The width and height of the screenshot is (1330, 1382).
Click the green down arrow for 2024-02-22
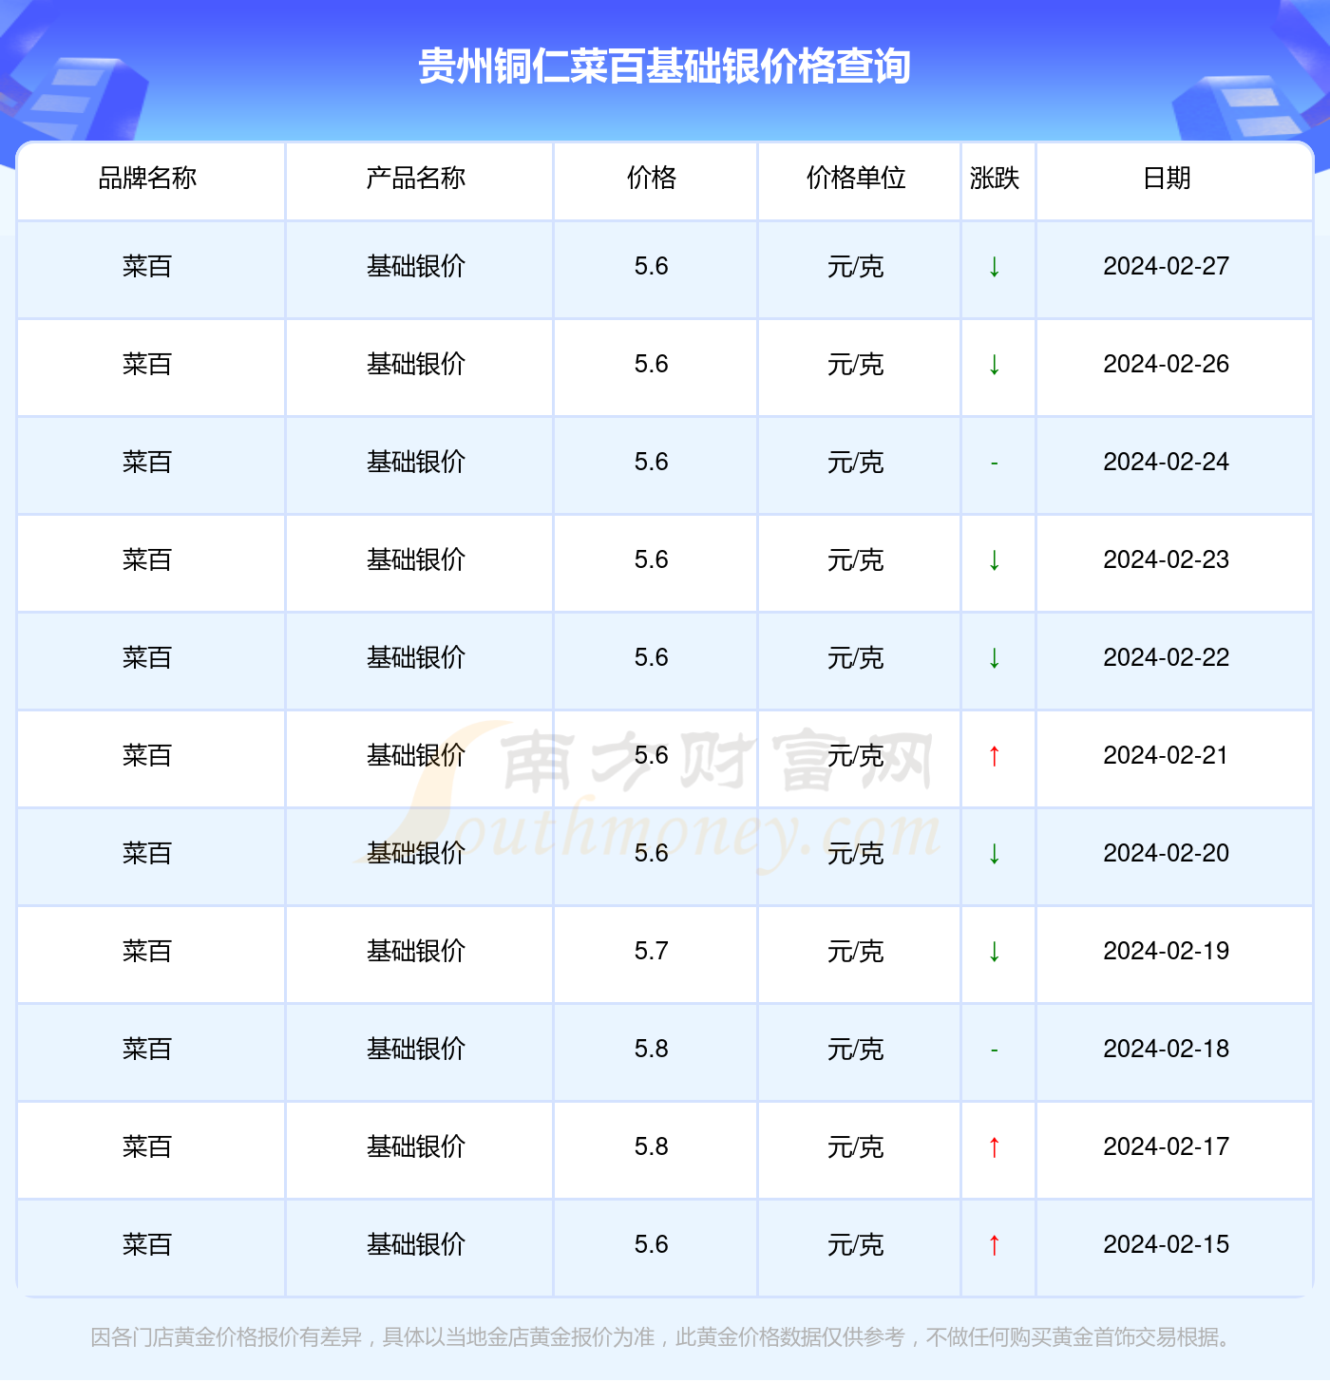(995, 658)
